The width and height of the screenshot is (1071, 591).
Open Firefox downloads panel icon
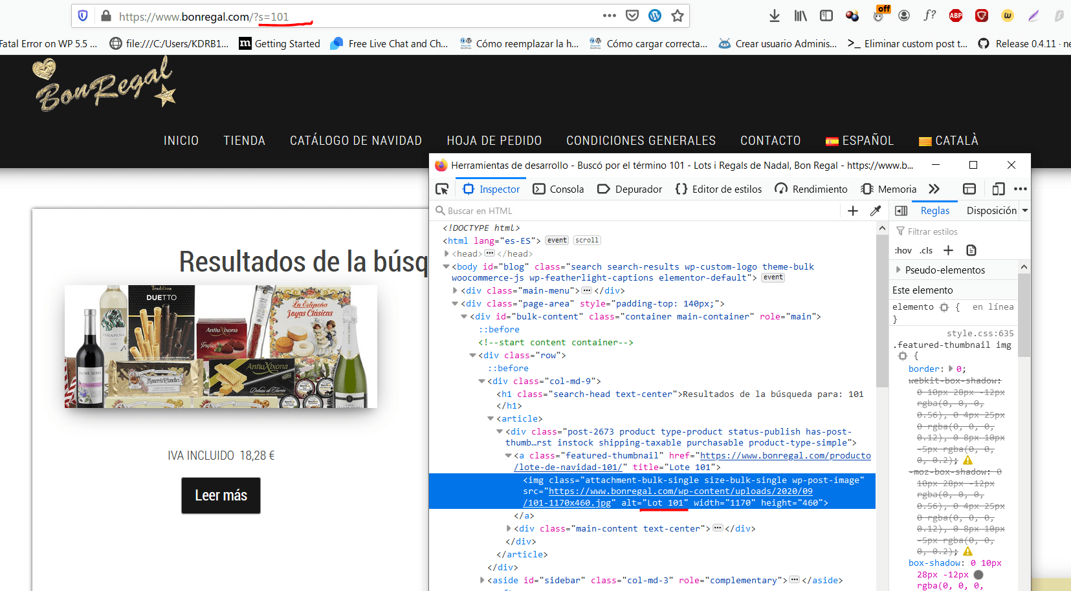coord(774,16)
